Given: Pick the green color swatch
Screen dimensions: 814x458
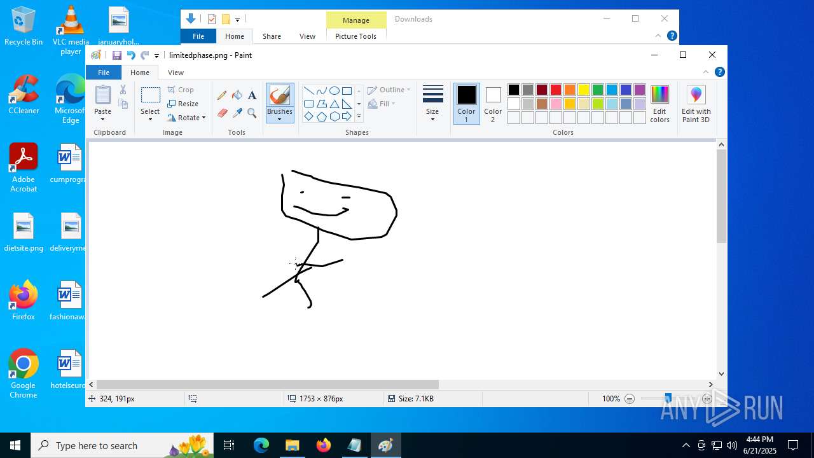Looking at the screenshot, I should pos(597,90).
